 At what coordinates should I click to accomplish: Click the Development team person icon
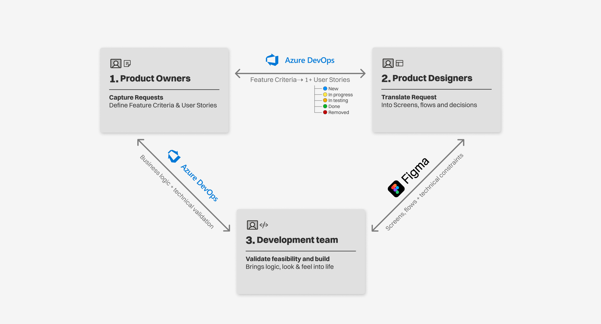tap(252, 225)
